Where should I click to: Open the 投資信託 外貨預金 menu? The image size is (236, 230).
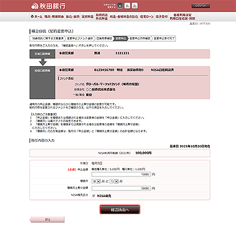pyautogui.click(x=101, y=17)
